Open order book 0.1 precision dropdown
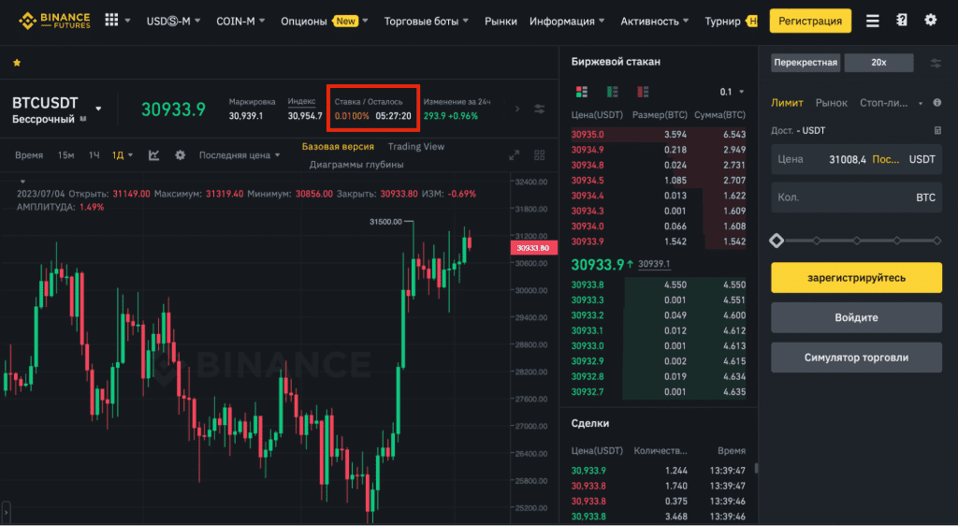The image size is (958, 526). 732,92
